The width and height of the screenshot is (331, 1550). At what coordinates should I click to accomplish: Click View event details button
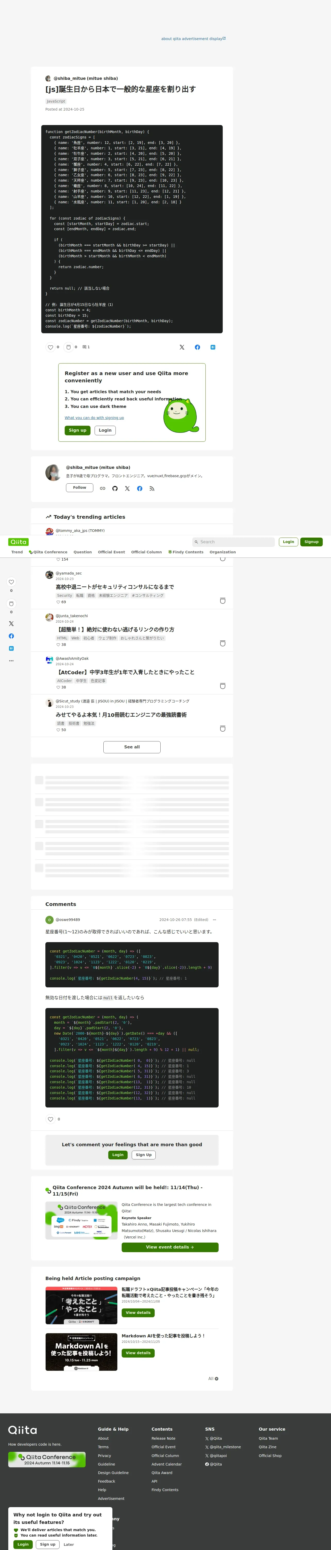(170, 1247)
